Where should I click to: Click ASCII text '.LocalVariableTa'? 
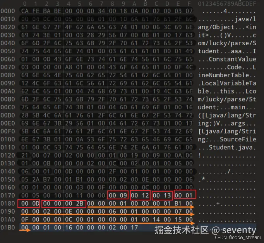[227, 83]
